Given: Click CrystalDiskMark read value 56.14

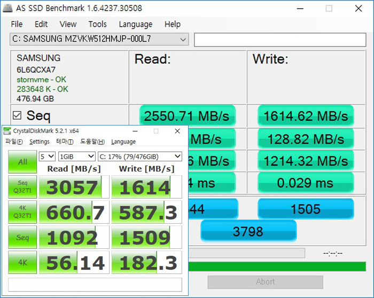Looking at the screenshot, I should click(74, 262).
